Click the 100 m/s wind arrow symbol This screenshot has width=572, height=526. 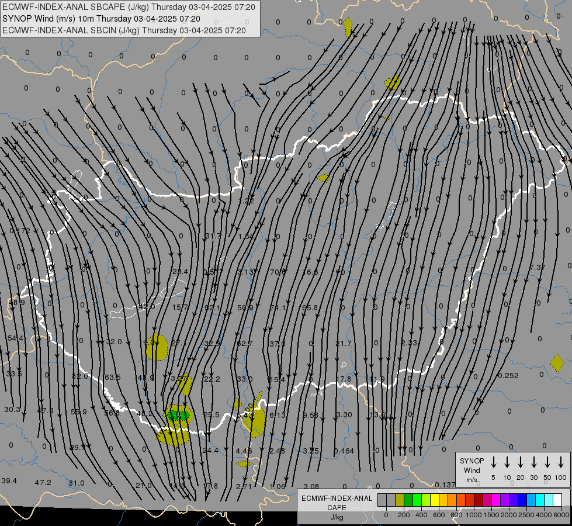coord(561,462)
